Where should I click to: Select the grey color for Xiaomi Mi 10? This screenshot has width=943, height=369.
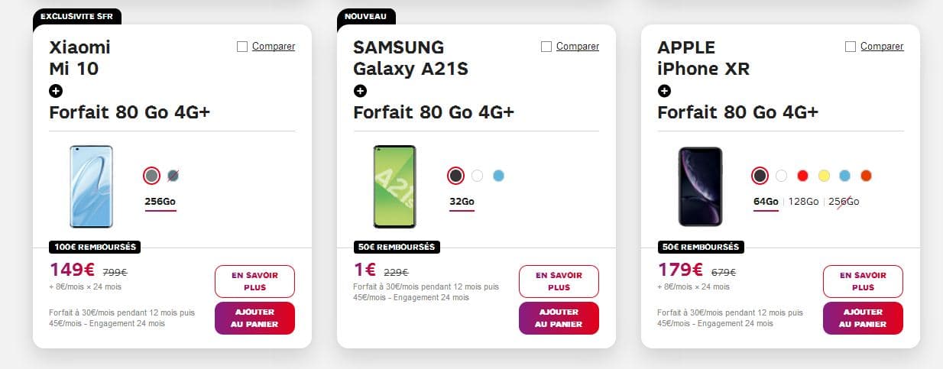tap(152, 176)
